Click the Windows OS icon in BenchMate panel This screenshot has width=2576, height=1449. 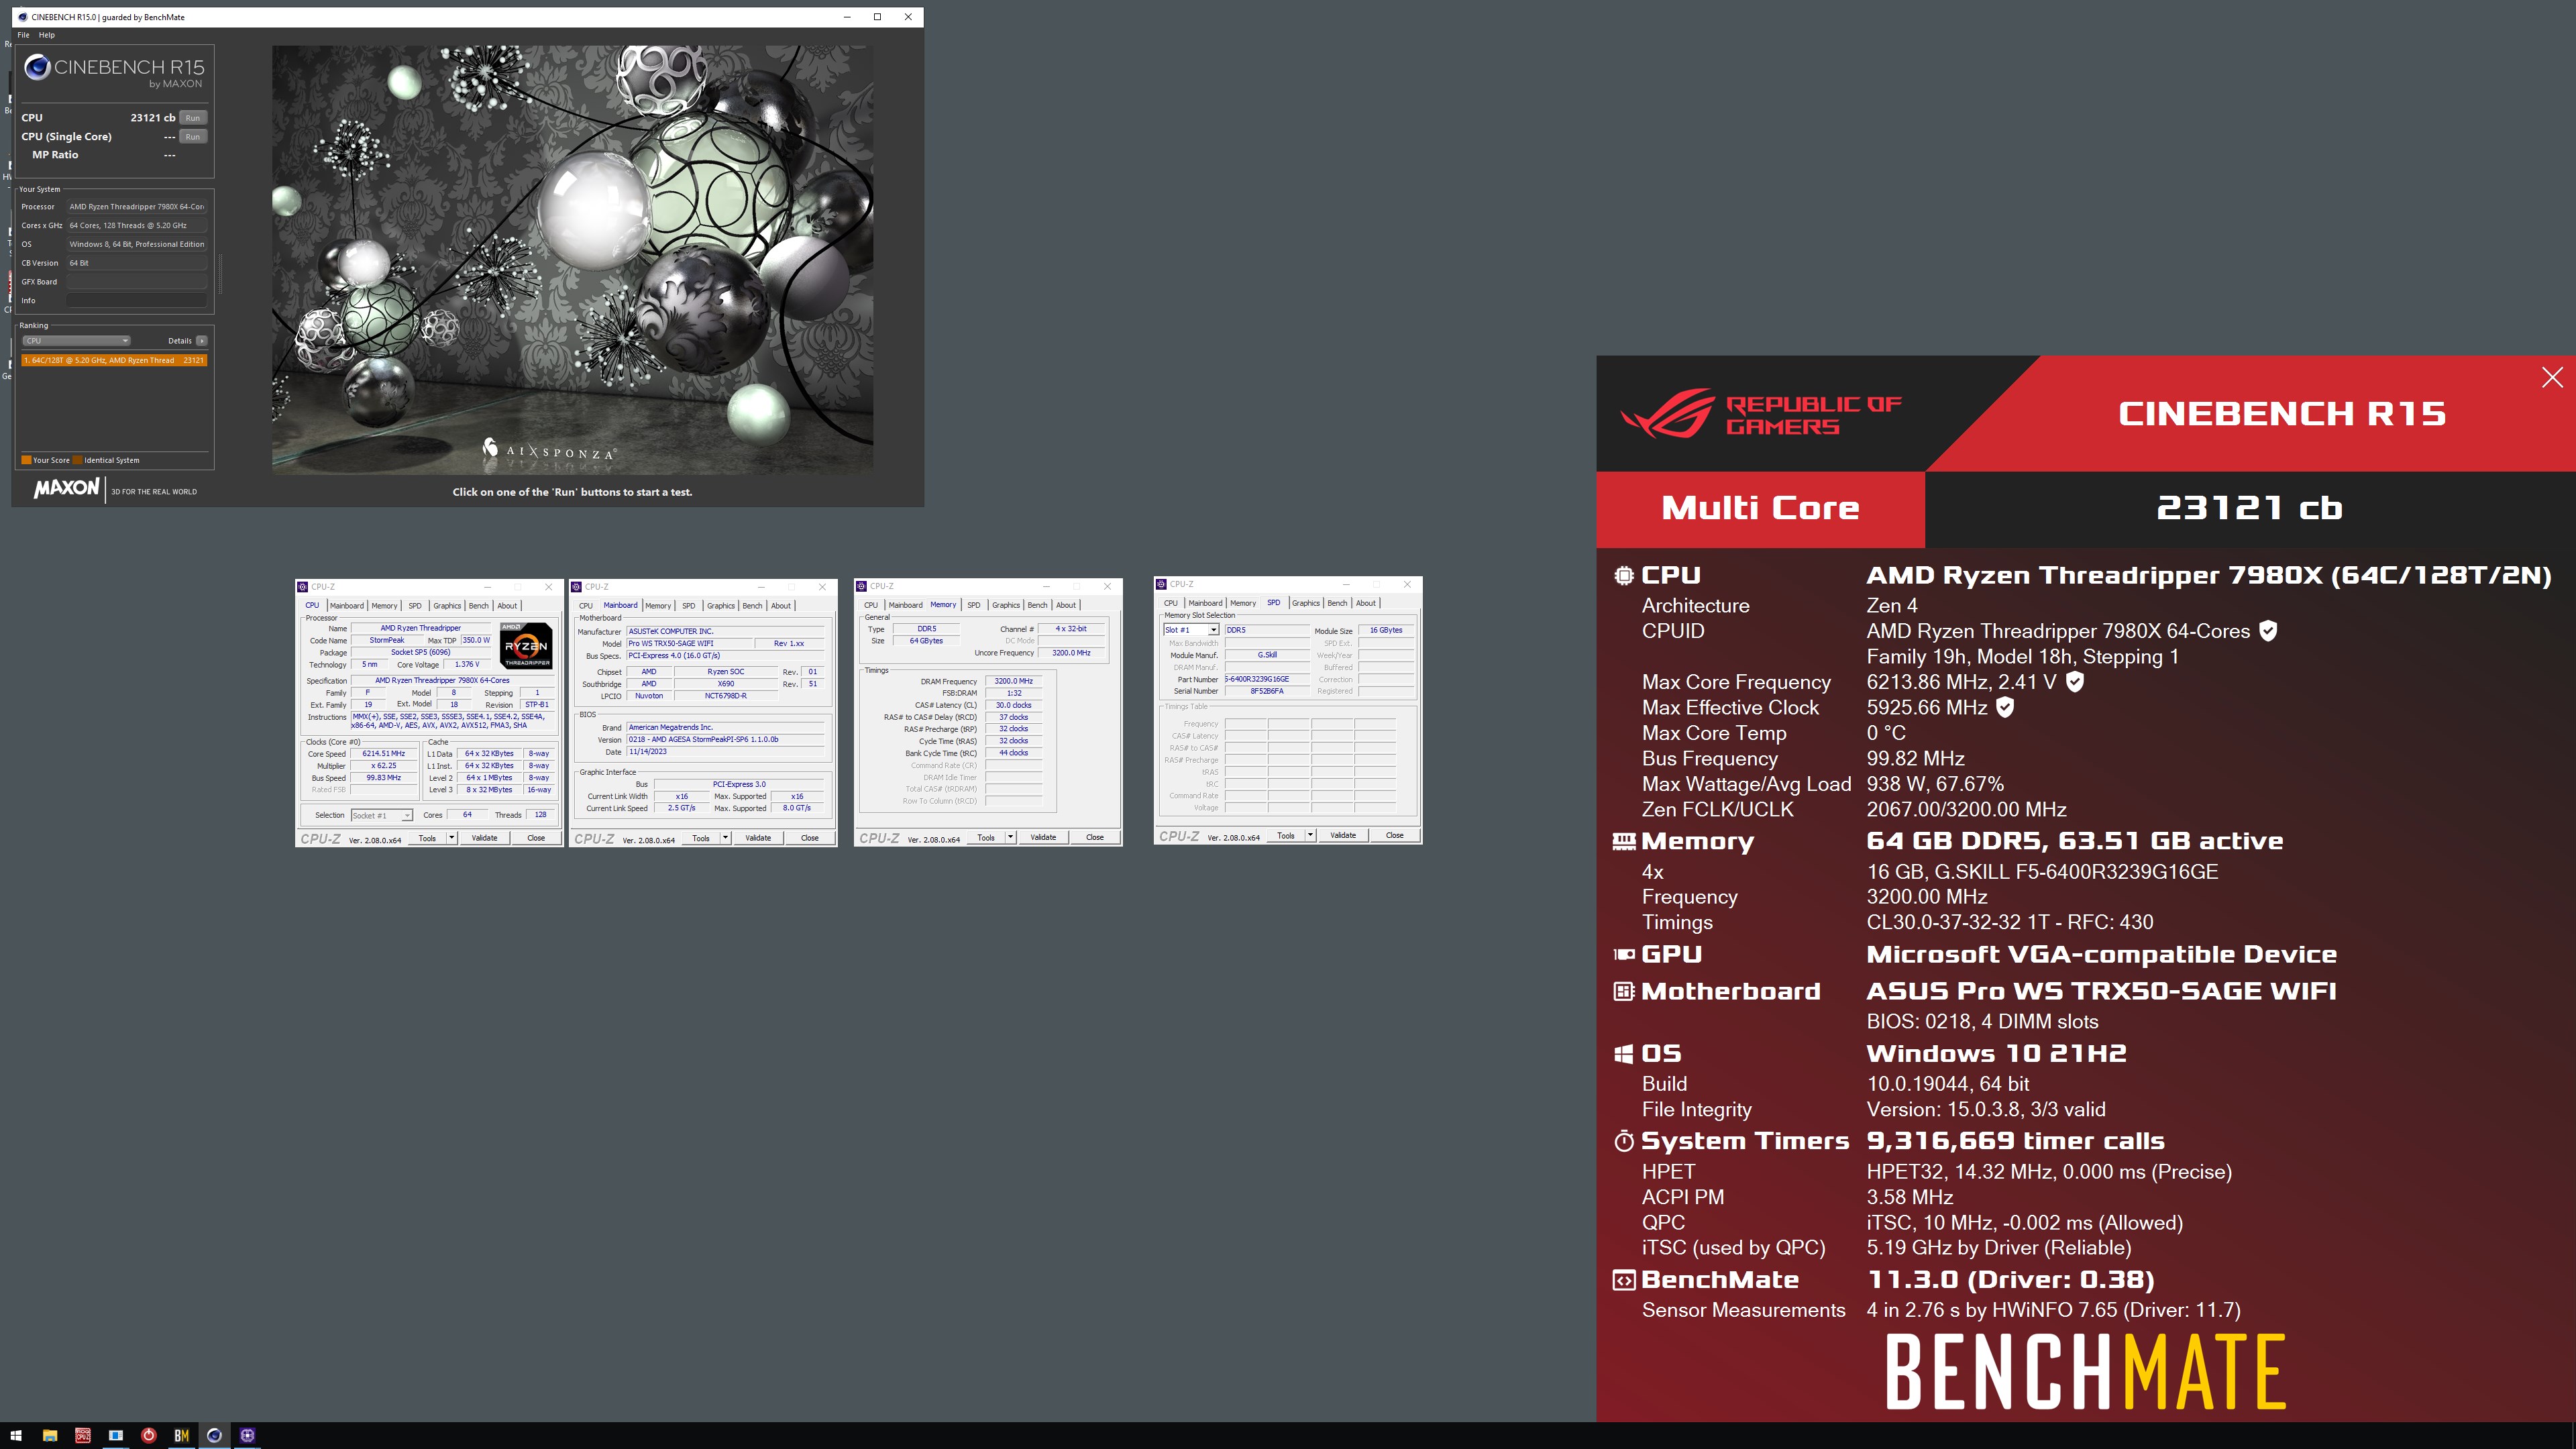point(1624,1053)
